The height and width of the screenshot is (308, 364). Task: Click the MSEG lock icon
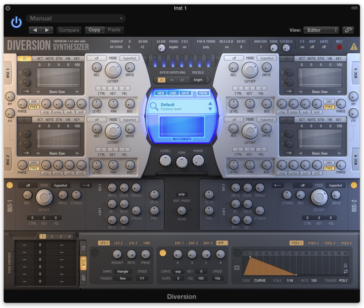[345, 265]
